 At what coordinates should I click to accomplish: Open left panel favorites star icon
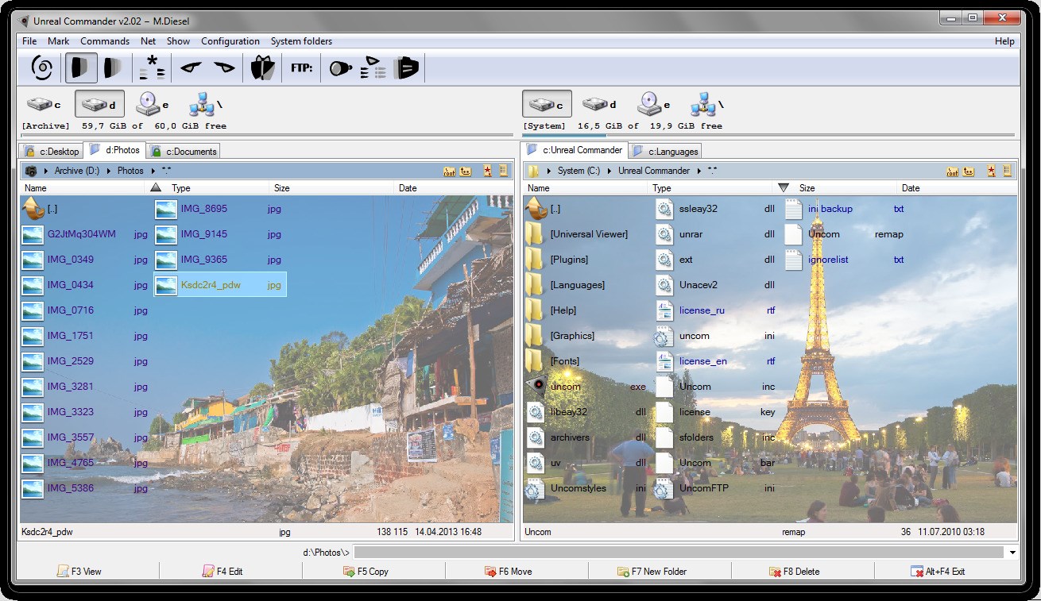pos(488,171)
